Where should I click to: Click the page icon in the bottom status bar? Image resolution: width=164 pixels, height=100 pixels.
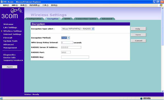(x=1, y=98)
